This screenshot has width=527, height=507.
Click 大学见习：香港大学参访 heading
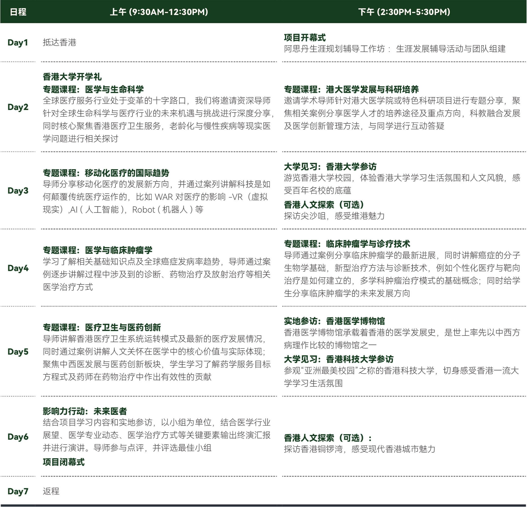point(330,166)
